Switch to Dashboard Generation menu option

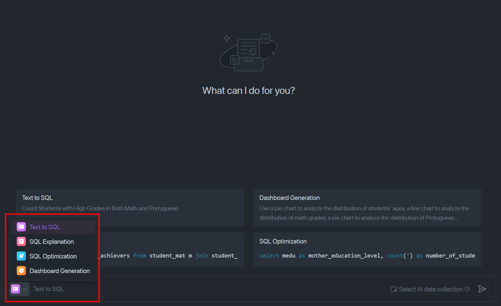pos(59,271)
